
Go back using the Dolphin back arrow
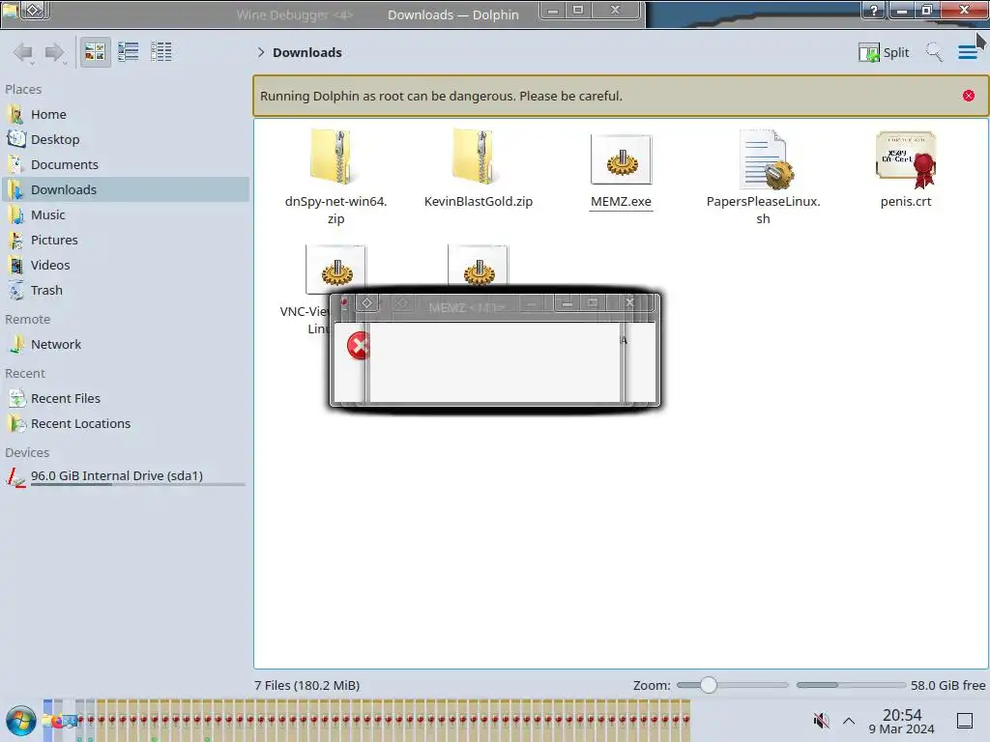pyautogui.click(x=23, y=52)
